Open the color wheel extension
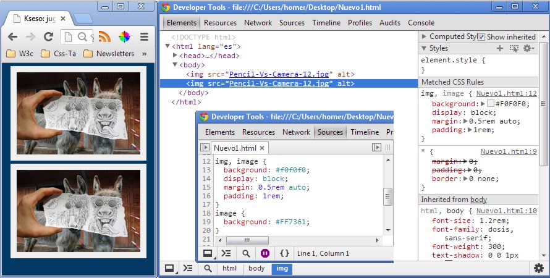 pyautogui.click(x=124, y=36)
